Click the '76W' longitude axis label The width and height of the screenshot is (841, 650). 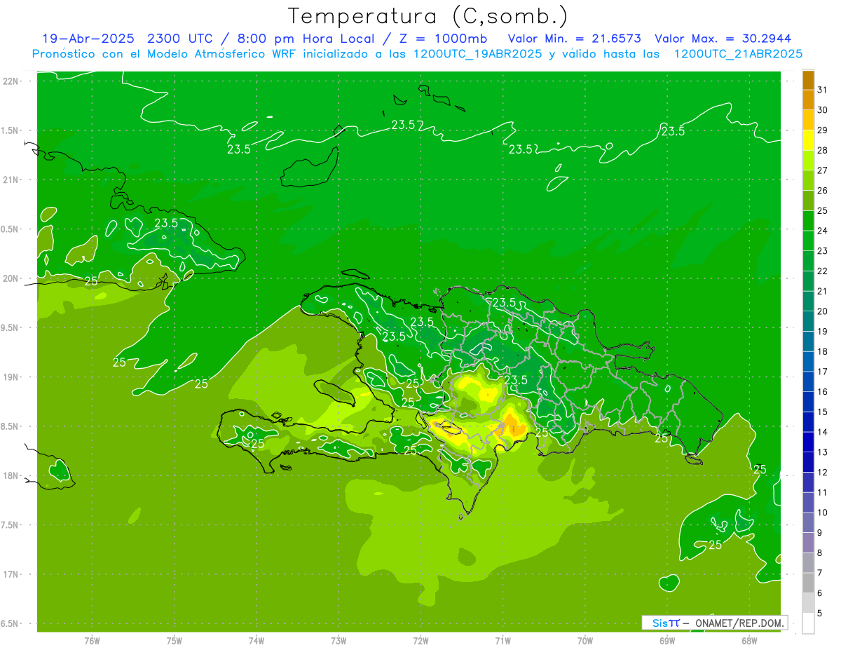[92, 640]
